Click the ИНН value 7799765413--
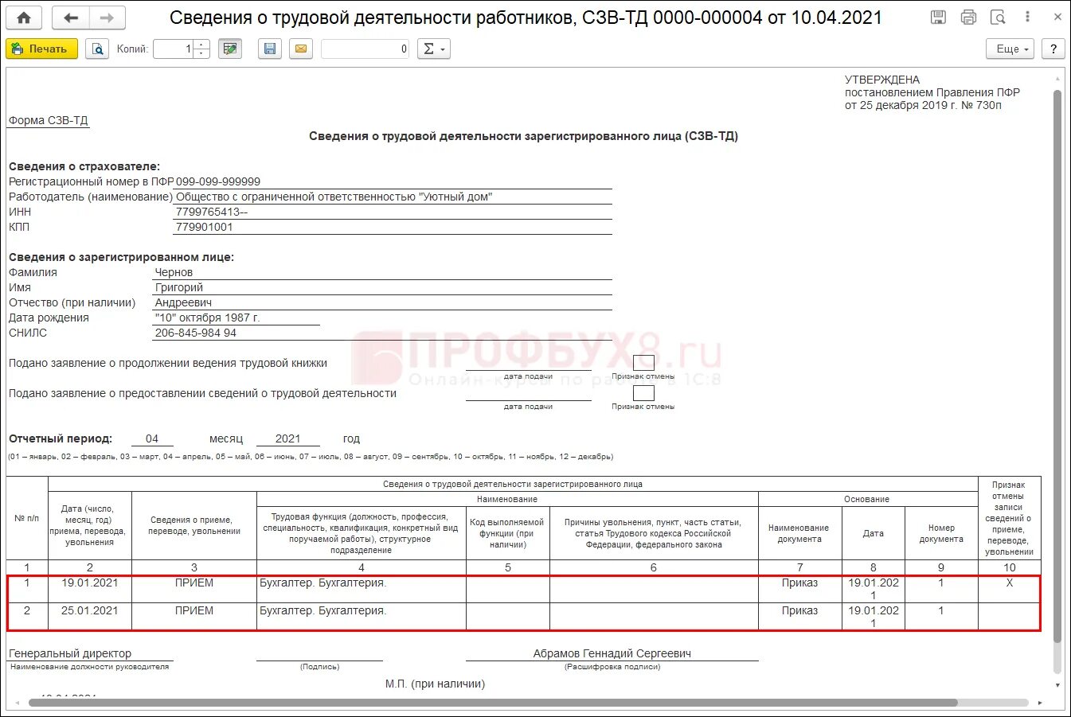The width and height of the screenshot is (1071, 717). 212,212
